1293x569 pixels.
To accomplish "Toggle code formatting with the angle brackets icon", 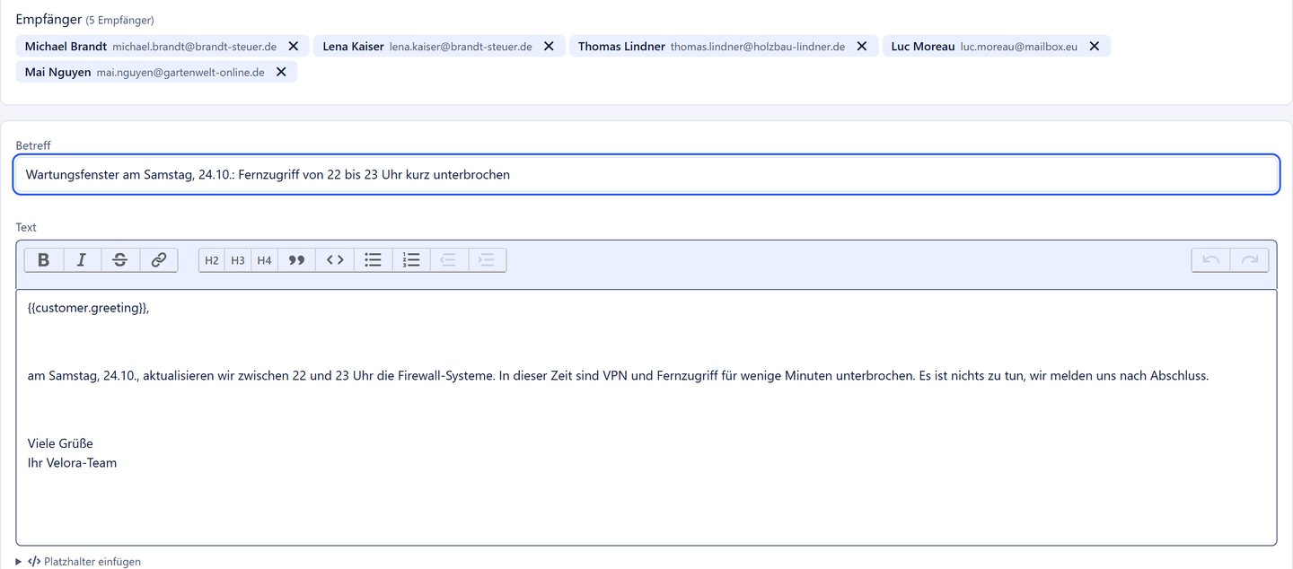I will [335, 260].
